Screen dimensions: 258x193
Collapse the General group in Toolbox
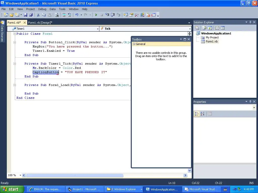[x=134, y=44]
